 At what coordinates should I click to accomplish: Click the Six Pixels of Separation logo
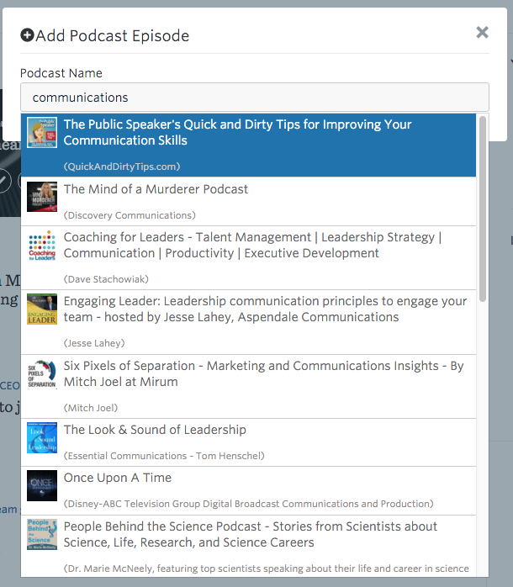click(42, 374)
